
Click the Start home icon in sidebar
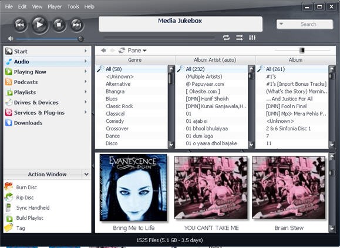[x=9, y=51]
